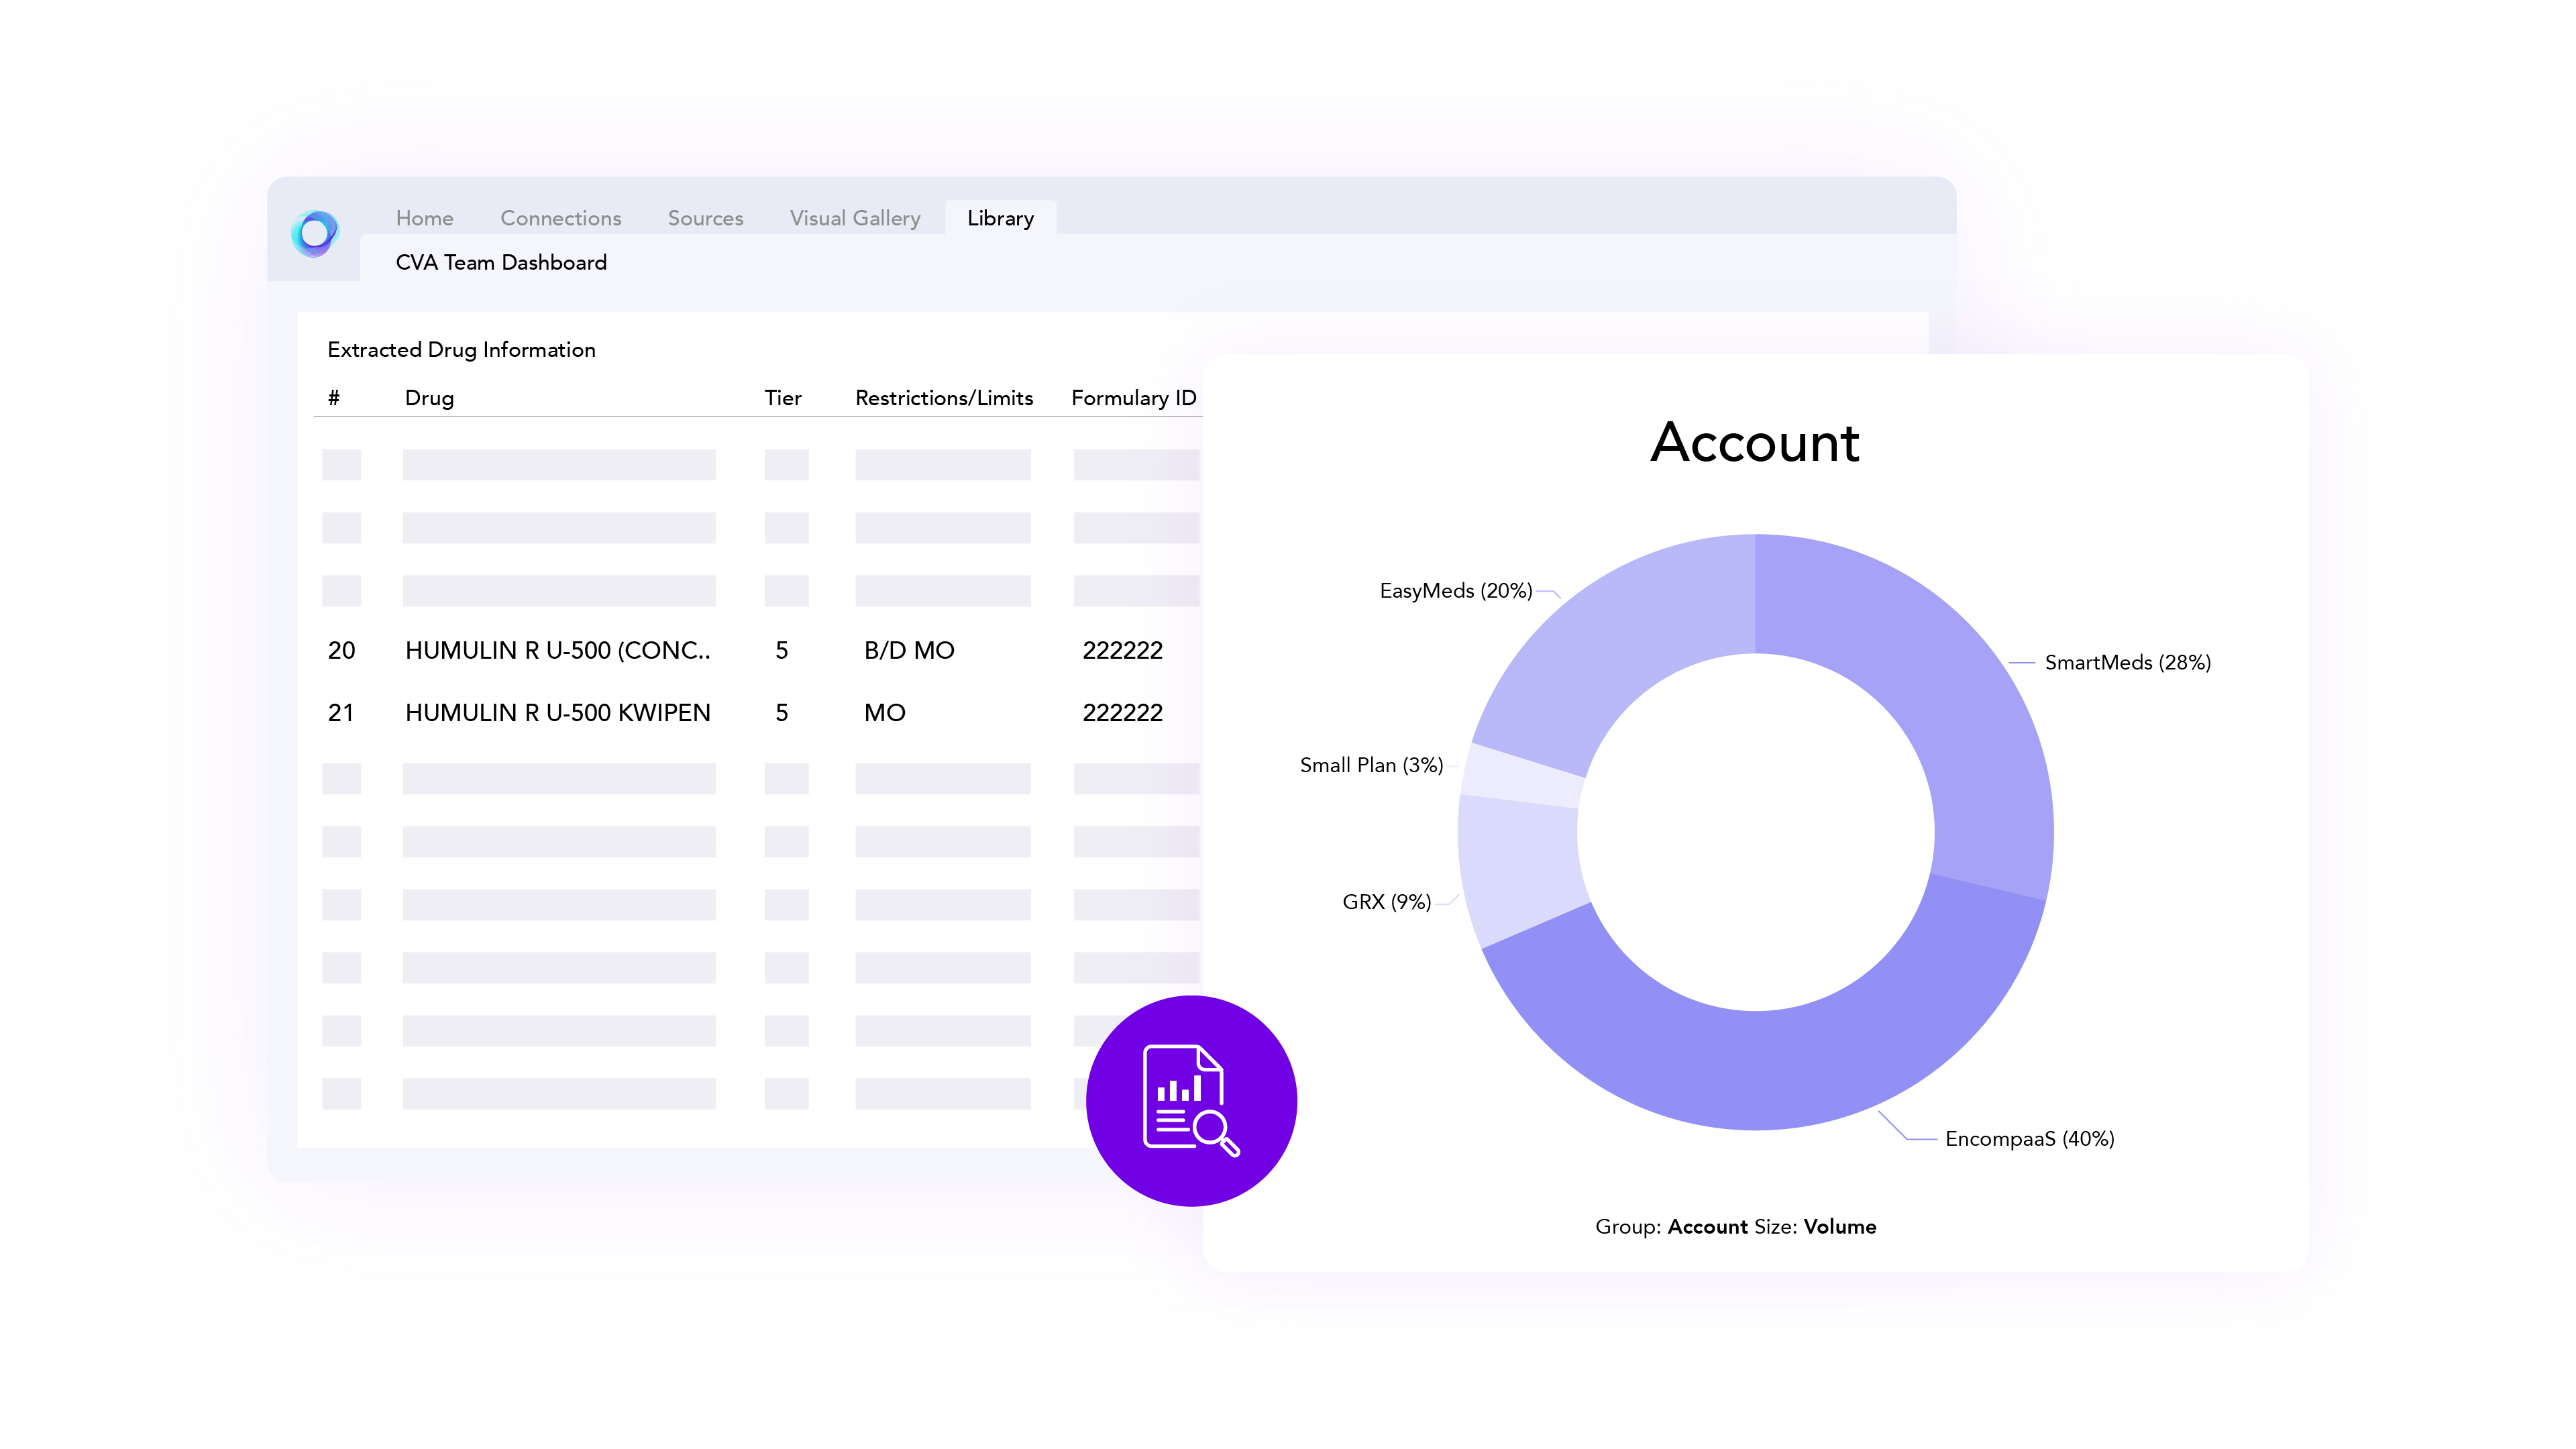
Task: Click the purple document analysis icon
Action: [x=1191, y=1100]
